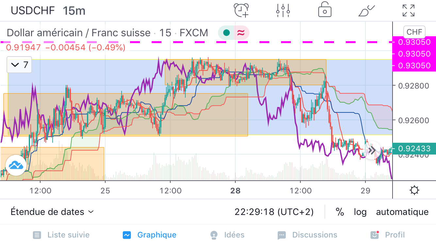436x245 pixels.
Task: Click the 29 date axis label
Action: click(x=365, y=190)
